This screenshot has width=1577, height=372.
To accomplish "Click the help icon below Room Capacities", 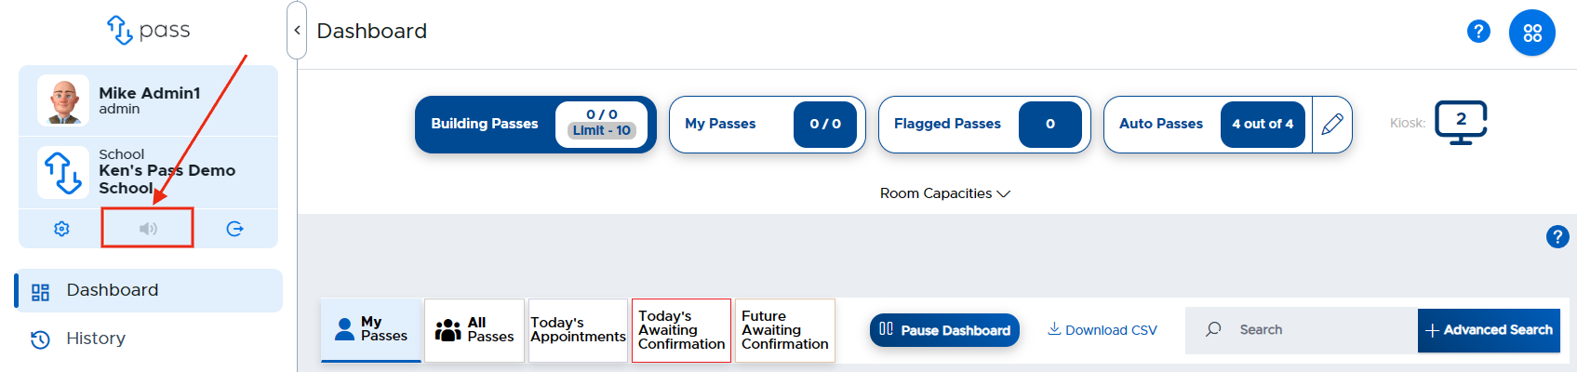I will pos(1557,237).
